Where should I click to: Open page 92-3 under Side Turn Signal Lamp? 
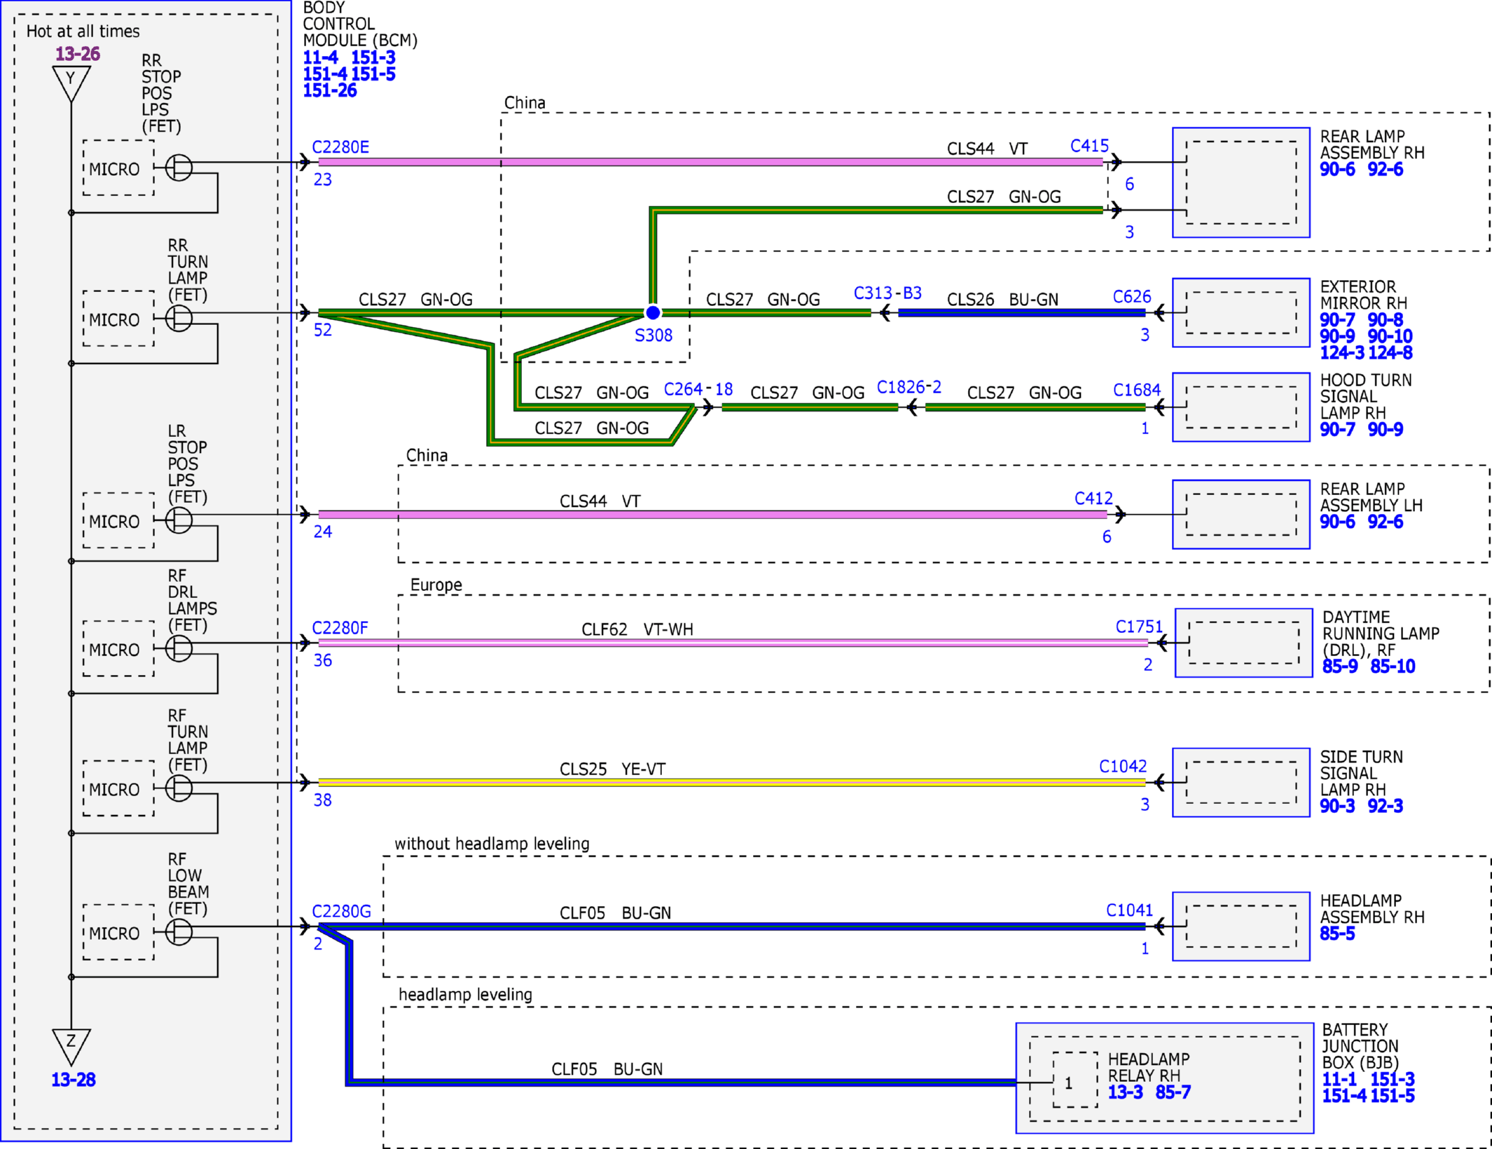point(1386,806)
